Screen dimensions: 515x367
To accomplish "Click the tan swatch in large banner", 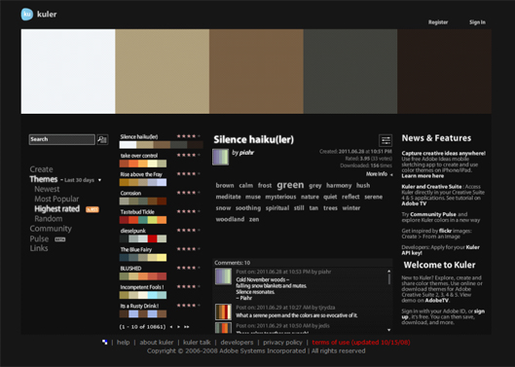I will point(163,71).
